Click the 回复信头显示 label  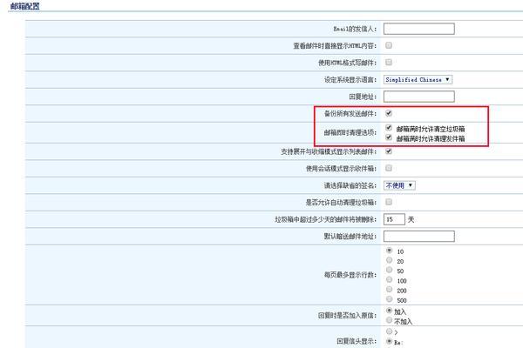357,341
